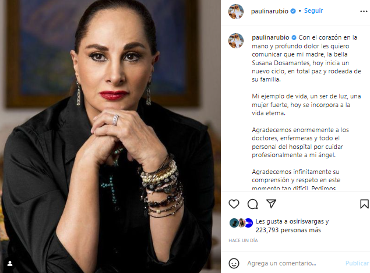Screen dimensions: 370x273
Task: Click paulinarubio avatar beside the caption
Action: pyautogui.click(x=236, y=41)
